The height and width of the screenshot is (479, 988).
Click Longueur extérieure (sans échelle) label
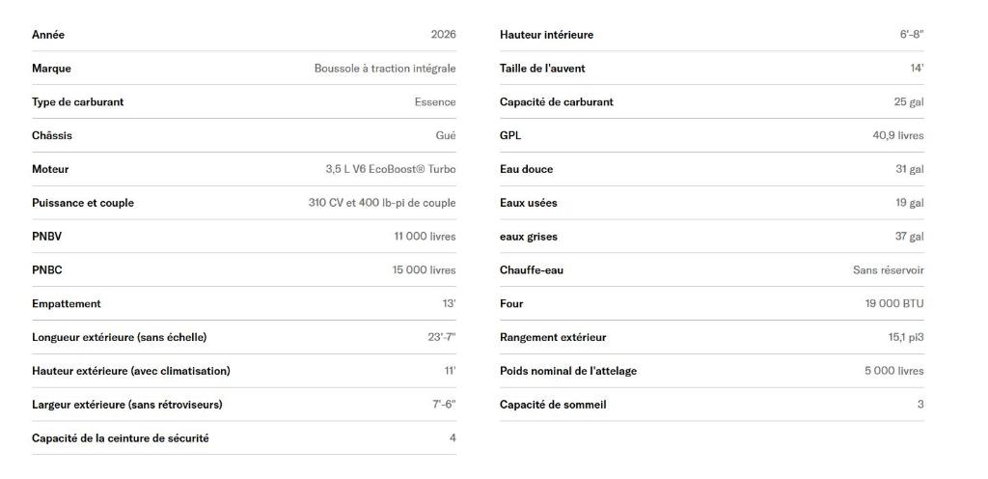[119, 338]
